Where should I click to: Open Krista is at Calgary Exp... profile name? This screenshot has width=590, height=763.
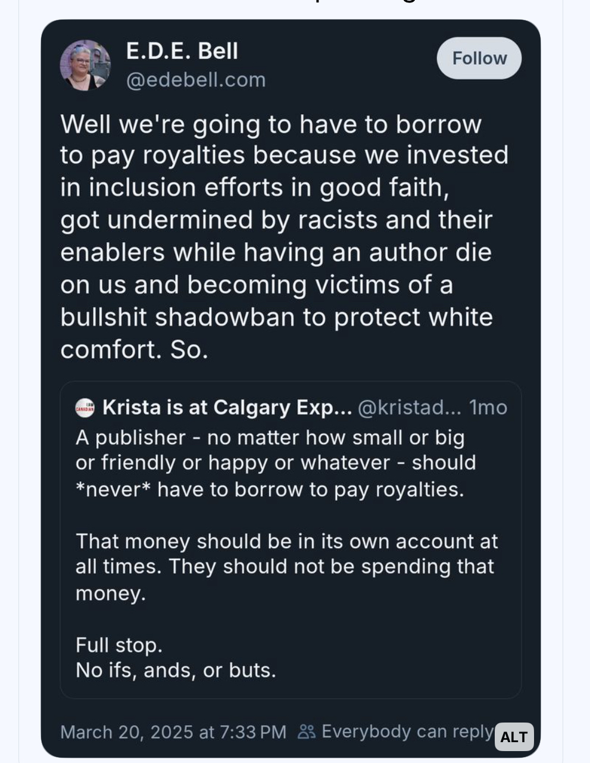(227, 408)
